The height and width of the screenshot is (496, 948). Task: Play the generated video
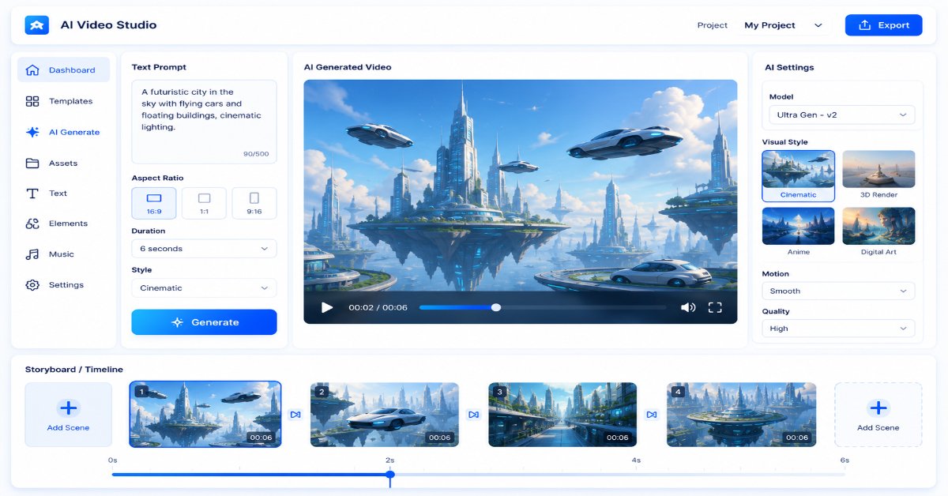(327, 307)
